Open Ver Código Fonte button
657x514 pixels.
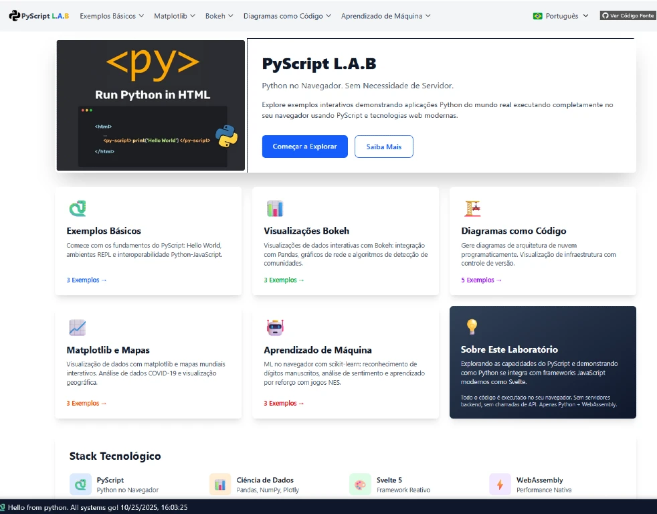coord(628,15)
